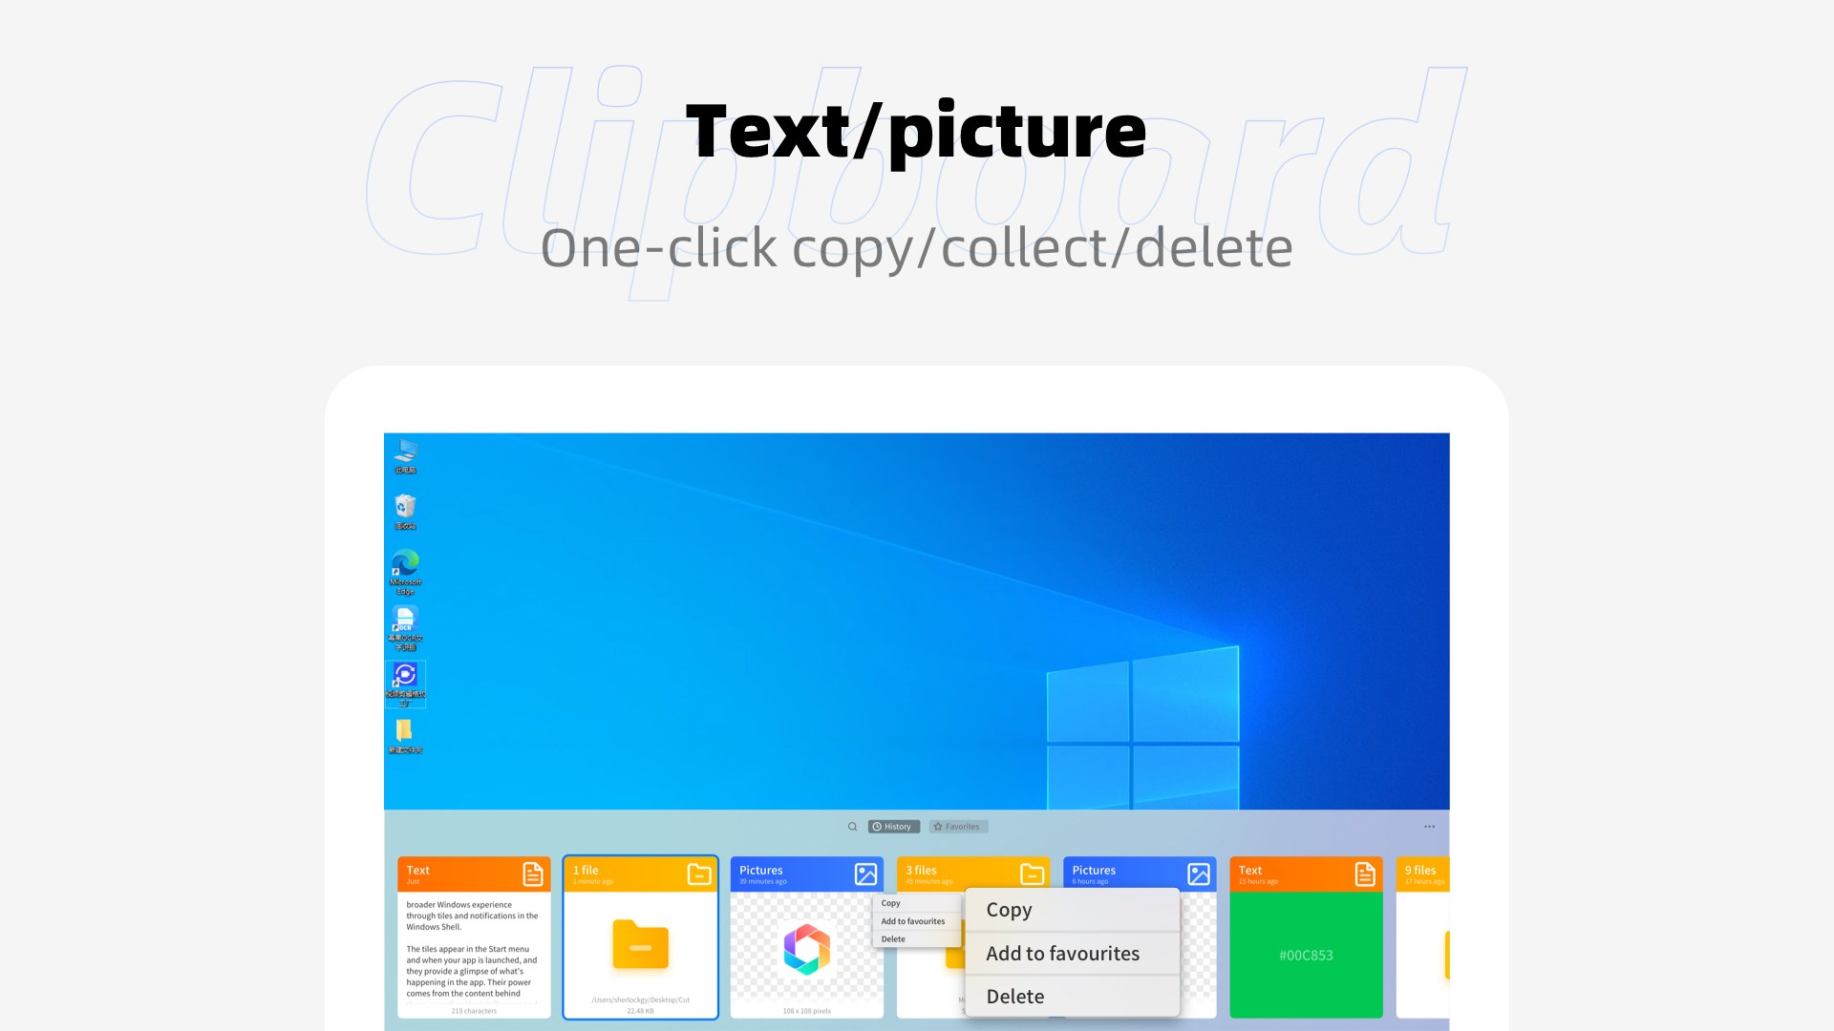This screenshot has width=1834, height=1031.
Task: Click Copy in the small context menu
Action: click(x=891, y=903)
